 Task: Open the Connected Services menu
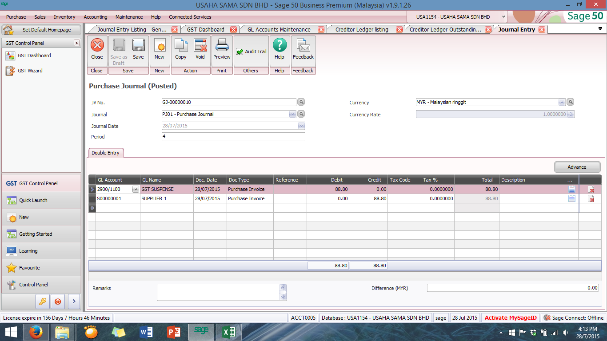click(x=190, y=17)
